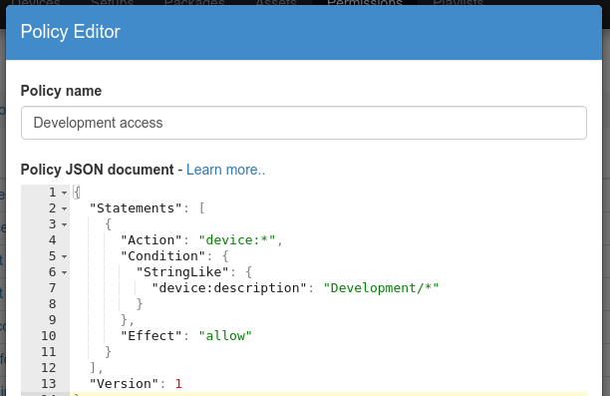Click the "Statements" key in editor

[136, 207]
